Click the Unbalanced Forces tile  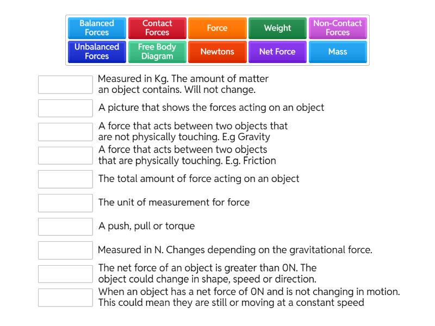(x=97, y=52)
